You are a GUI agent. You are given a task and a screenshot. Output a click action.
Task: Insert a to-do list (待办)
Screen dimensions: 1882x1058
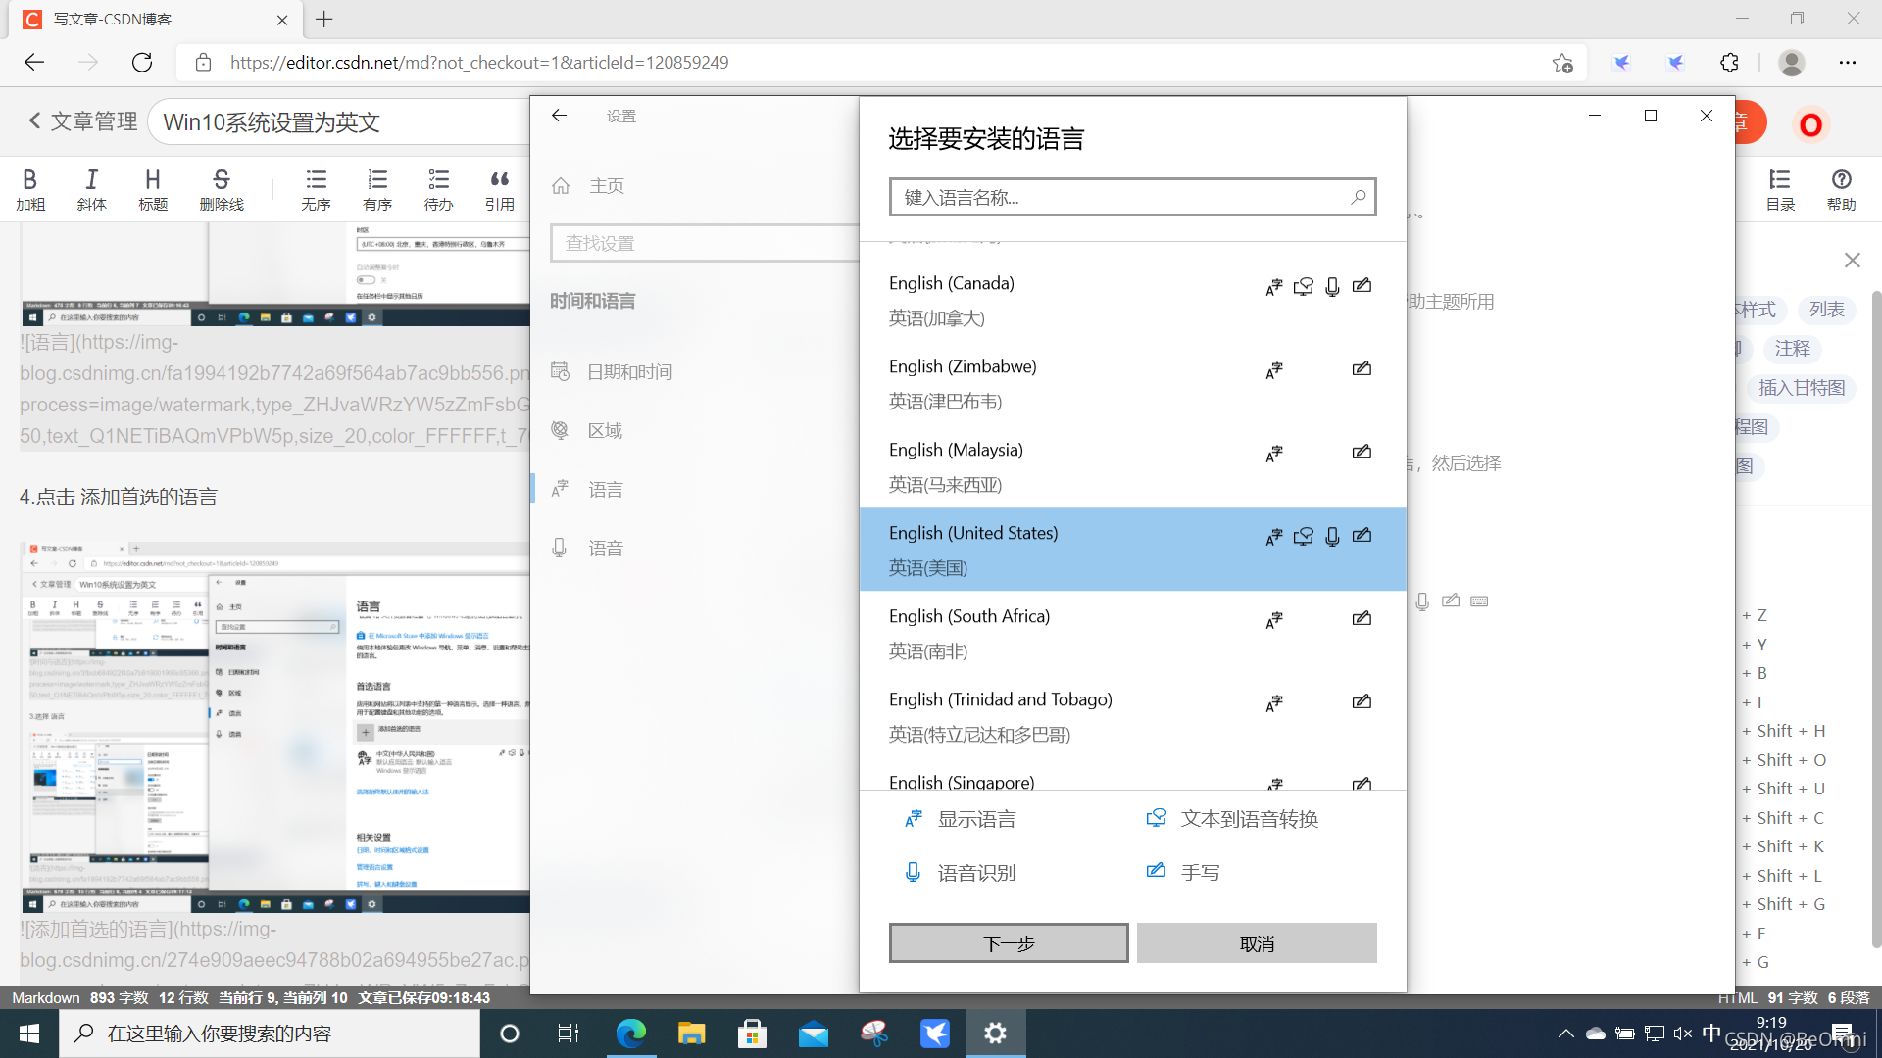(x=438, y=188)
